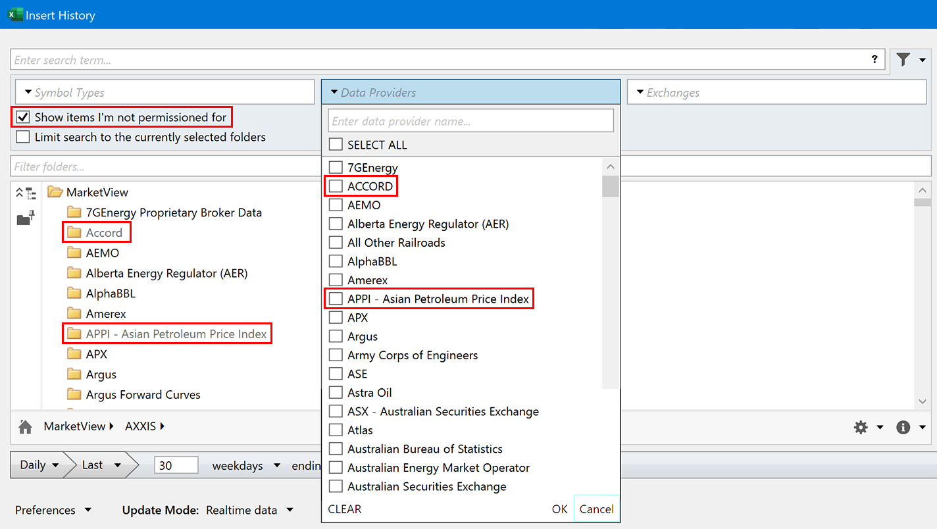Check APX provider checkbox

(x=336, y=318)
